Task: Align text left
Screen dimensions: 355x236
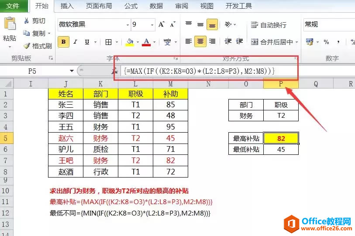Action: click(x=189, y=41)
